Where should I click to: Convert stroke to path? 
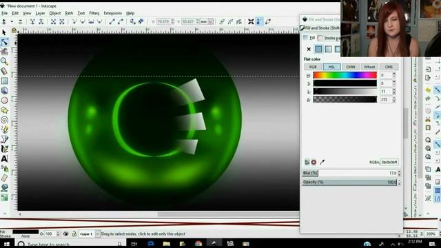click(x=141, y=21)
